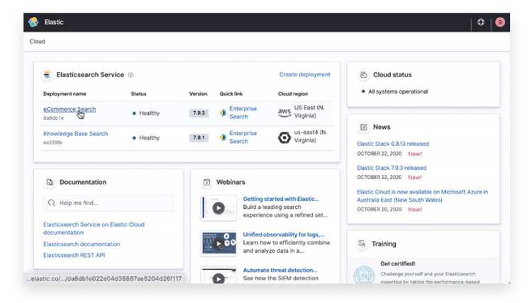Play the Unified observability webinar thumbnail
This screenshot has width=532, height=303.
[x=218, y=244]
